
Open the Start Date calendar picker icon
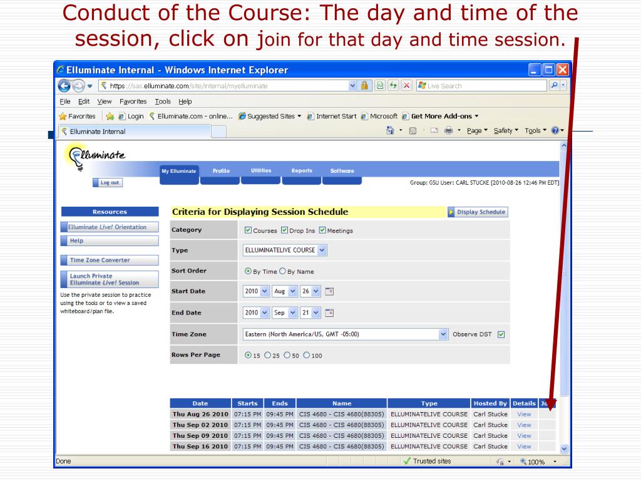tap(329, 291)
